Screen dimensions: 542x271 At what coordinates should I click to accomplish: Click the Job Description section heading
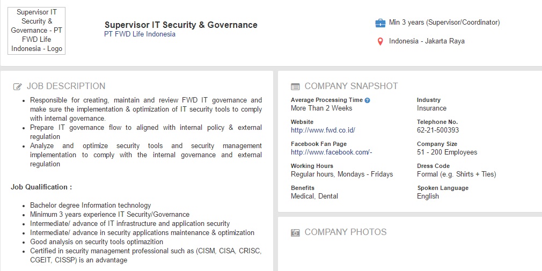tap(66, 86)
